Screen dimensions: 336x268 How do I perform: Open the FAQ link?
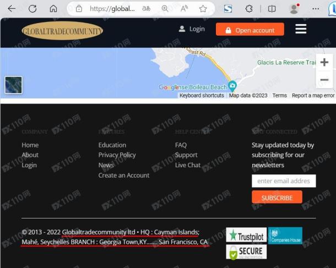[181, 145]
